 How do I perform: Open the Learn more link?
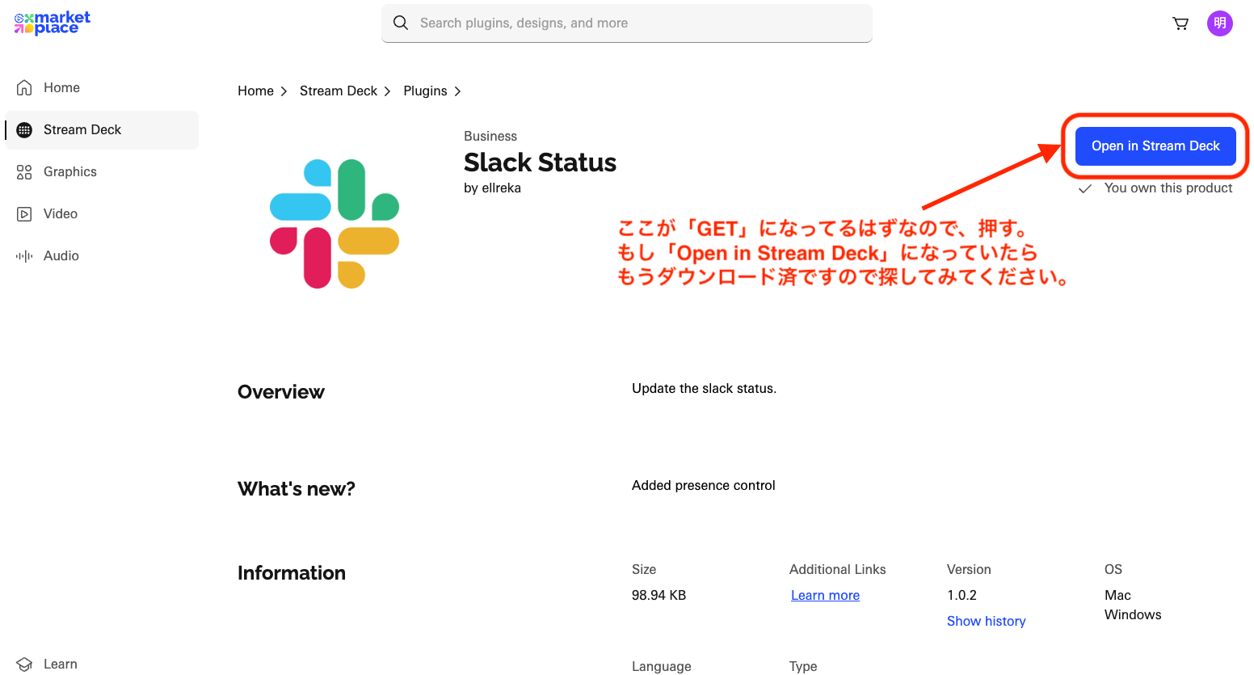[825, 595]
